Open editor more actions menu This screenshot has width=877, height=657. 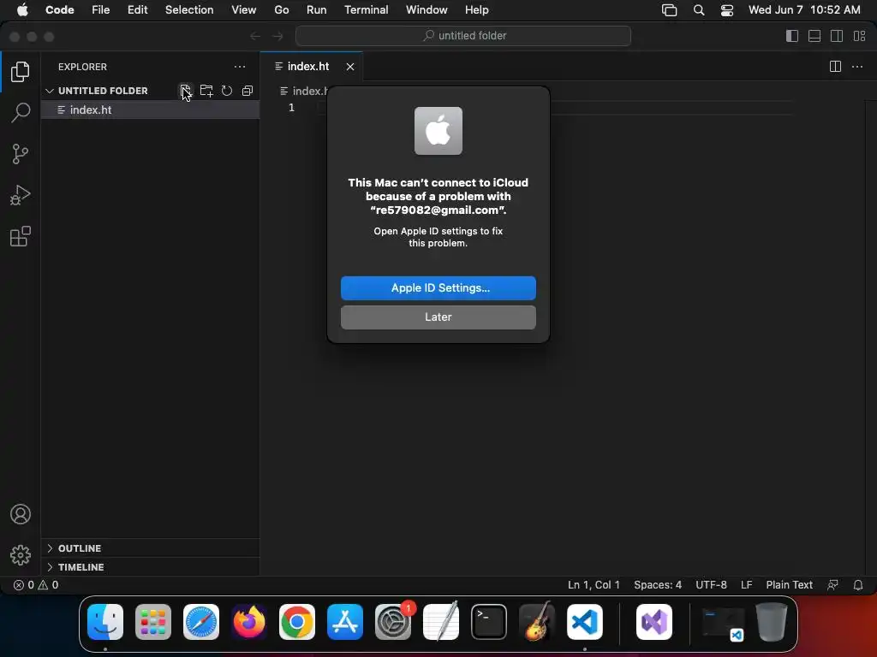[856, 67]
